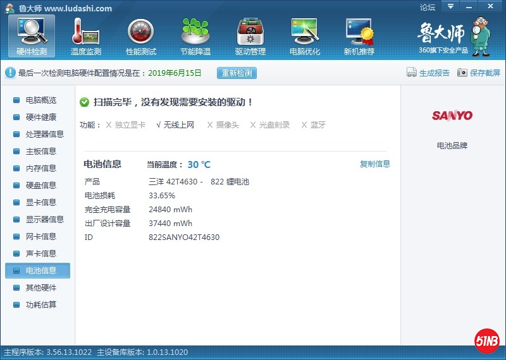
Task: Click the 生成报告 generate report icon
Action: 412,73
